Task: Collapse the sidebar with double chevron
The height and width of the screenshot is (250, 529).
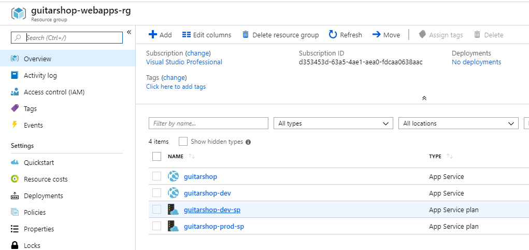Action: (129, 32)
